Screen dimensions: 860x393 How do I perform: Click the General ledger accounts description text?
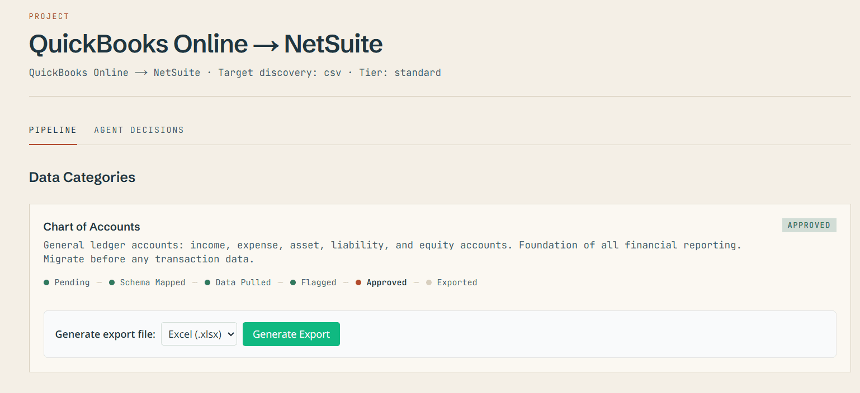(393, 252)
